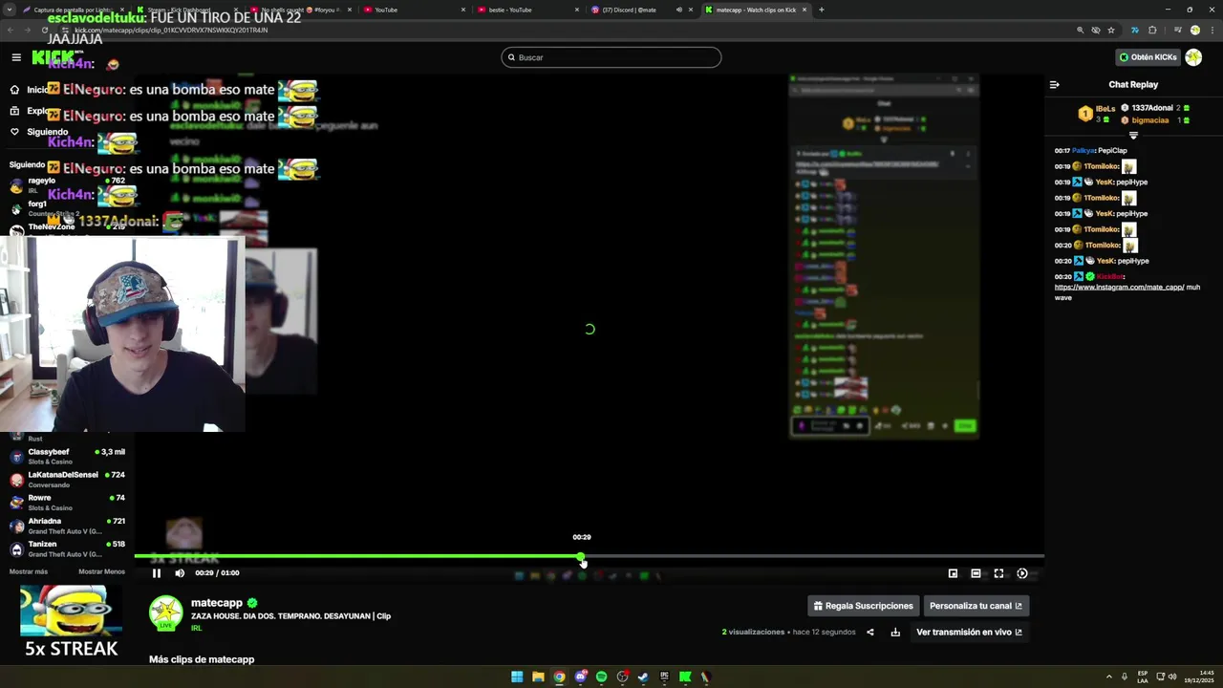Click Personaliza tu canal button
The width and height of the screenshot is (1223, 688).
click(976, 606)
